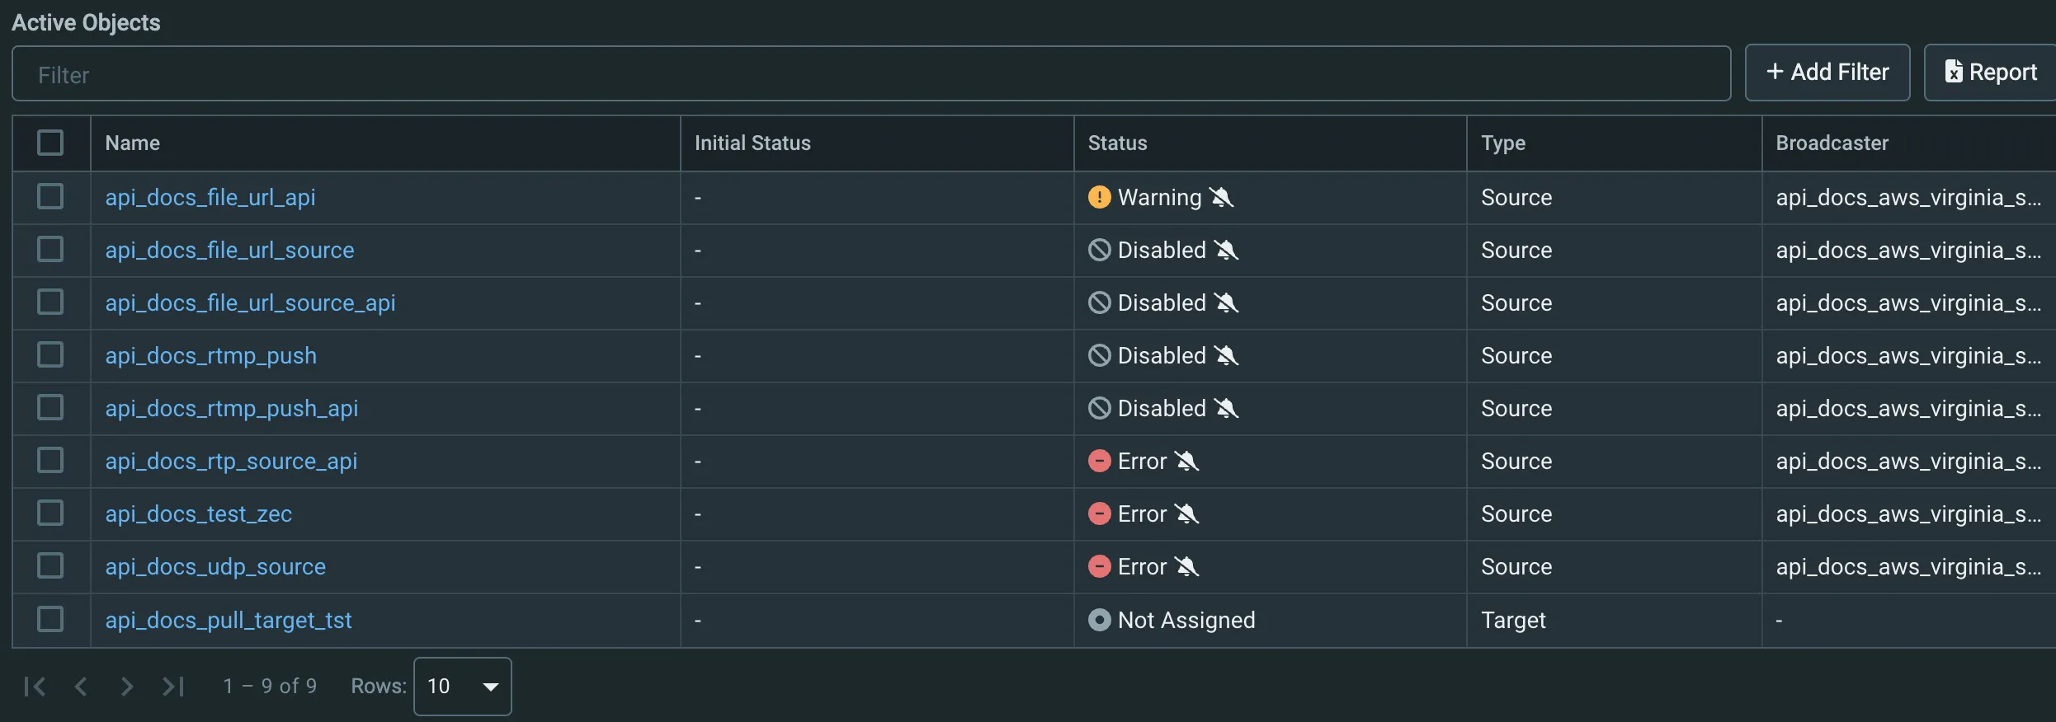Click the Not Assigned status icon

pyautogui.click(x=1099, y=620)
